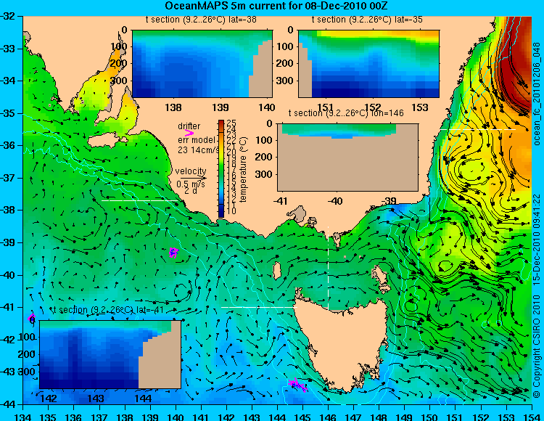The width and height of the screenshot is (544, 421).
Task: Click depth '300' on the lon=146 section
Action: click(x=264, y=174)
